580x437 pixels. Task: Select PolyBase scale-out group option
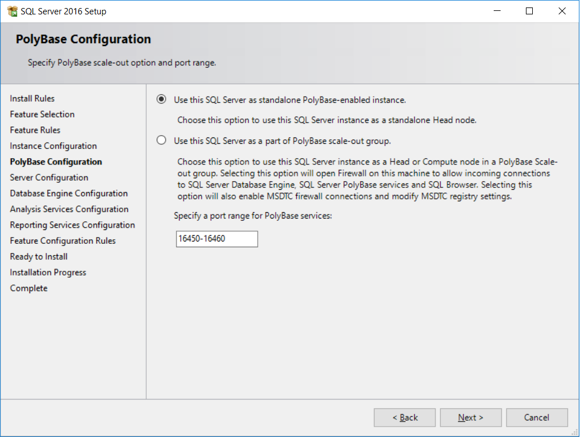coord(161,140)
